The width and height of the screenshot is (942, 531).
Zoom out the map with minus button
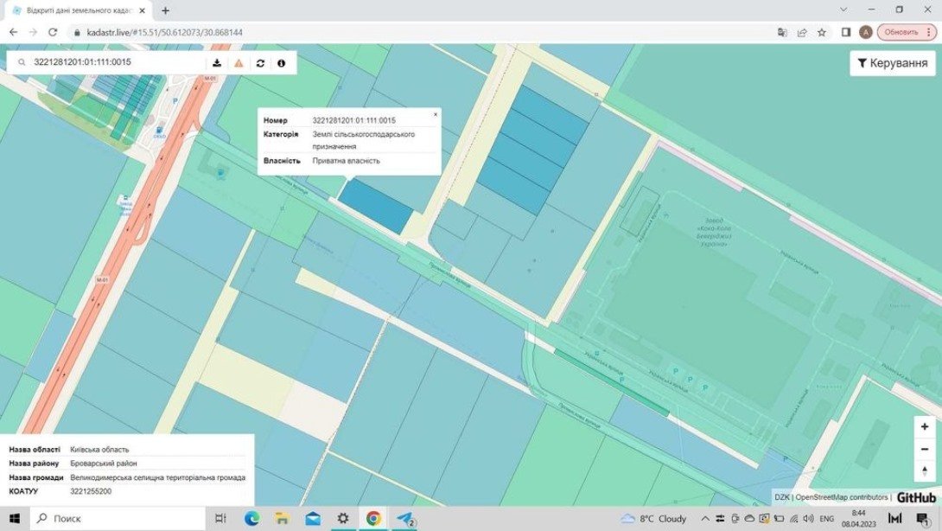pyautogui.click(x=925, y=449)
